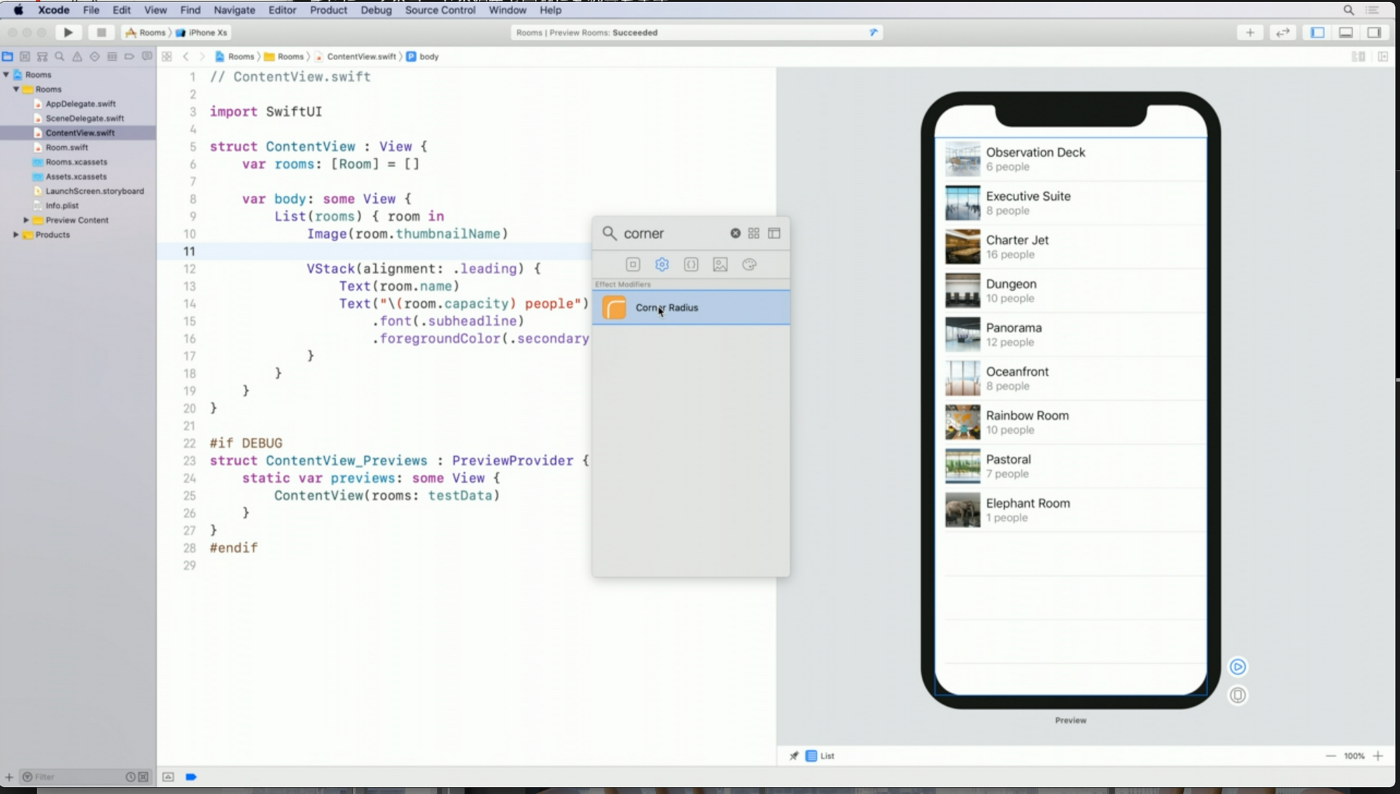1400x794 pixels.
Task: Clear the corner search text
Action: pos(735,233)
